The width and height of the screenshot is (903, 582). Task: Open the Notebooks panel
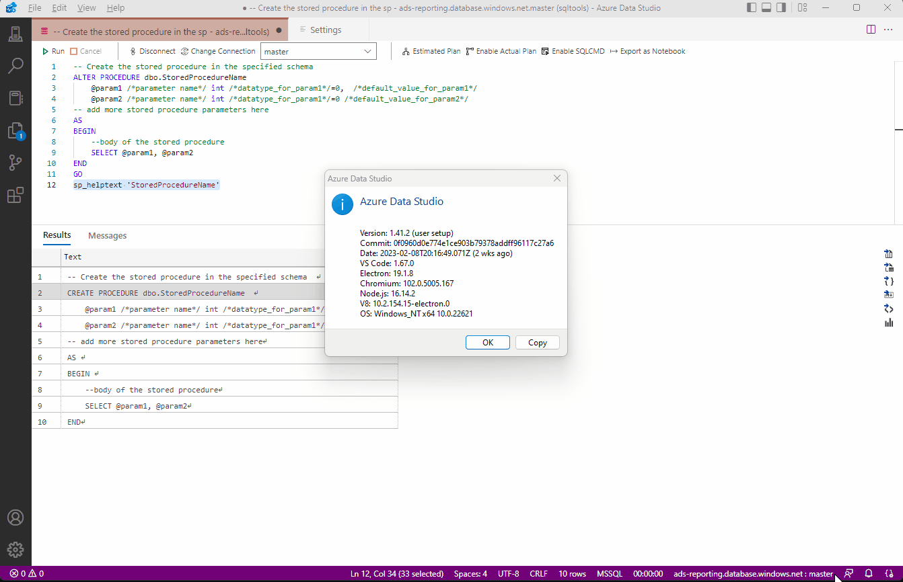tap(15, 97)
